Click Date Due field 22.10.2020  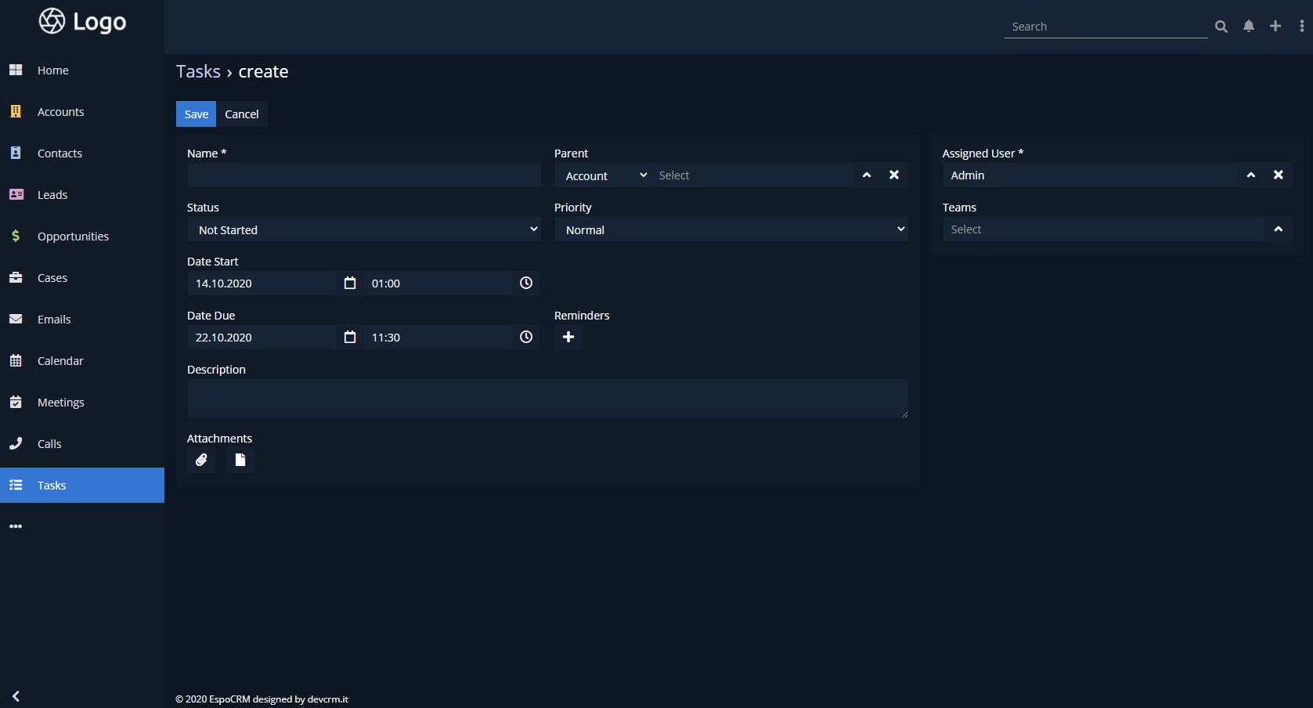(x=262, y=338)
